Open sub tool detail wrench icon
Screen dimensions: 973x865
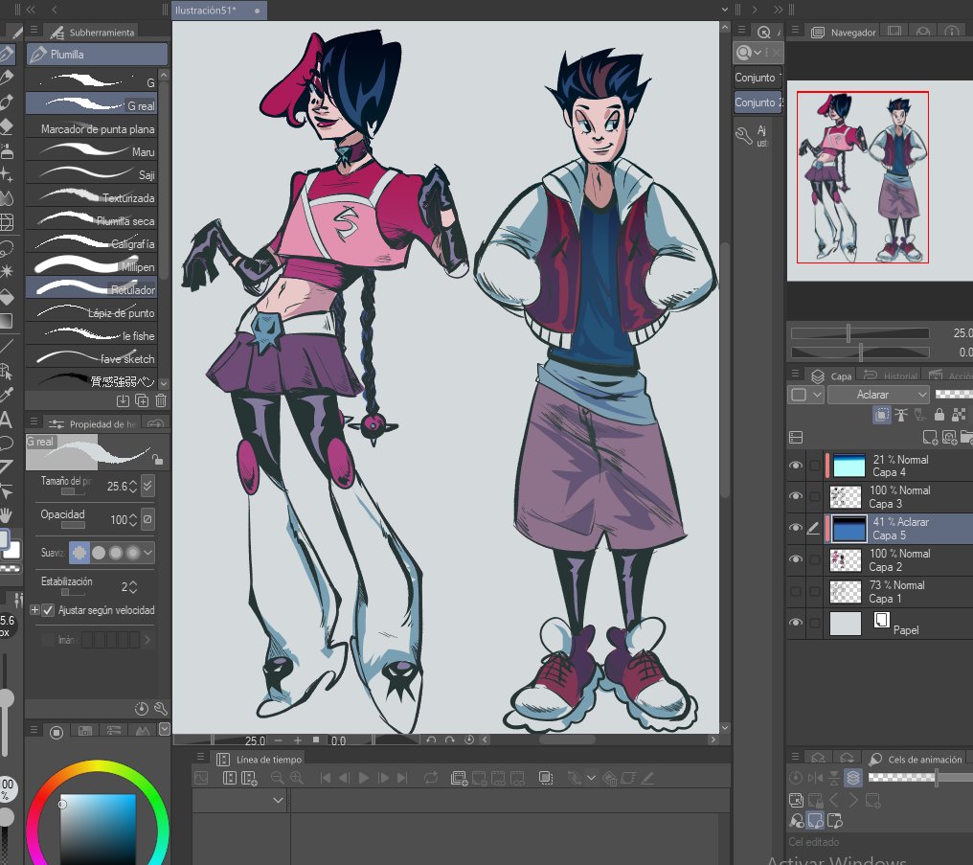[x=161, y=709]
